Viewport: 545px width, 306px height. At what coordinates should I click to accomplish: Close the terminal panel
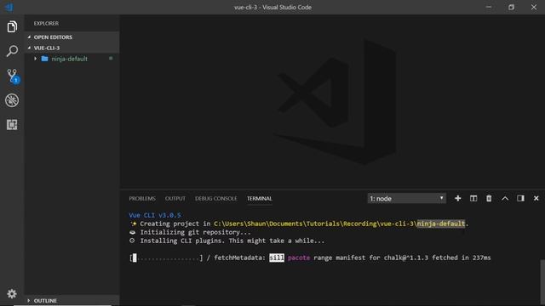click(x=536, y=198)
